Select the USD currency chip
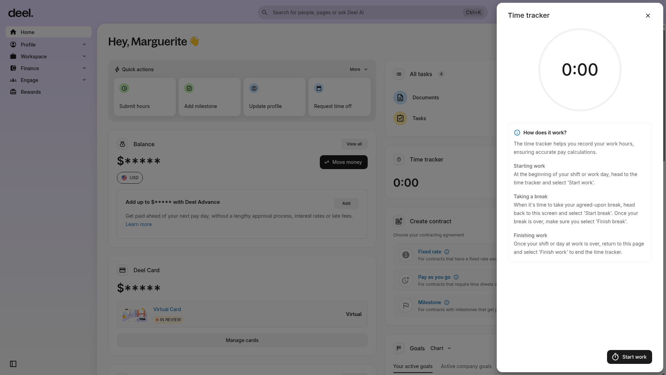This screenshot has width=666, height=375. (130, 178)
